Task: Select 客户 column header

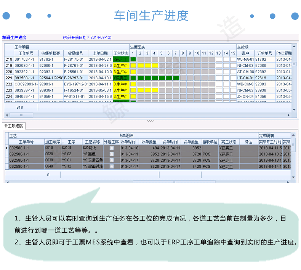Action: pyautogui.click(x=245, y=53)
